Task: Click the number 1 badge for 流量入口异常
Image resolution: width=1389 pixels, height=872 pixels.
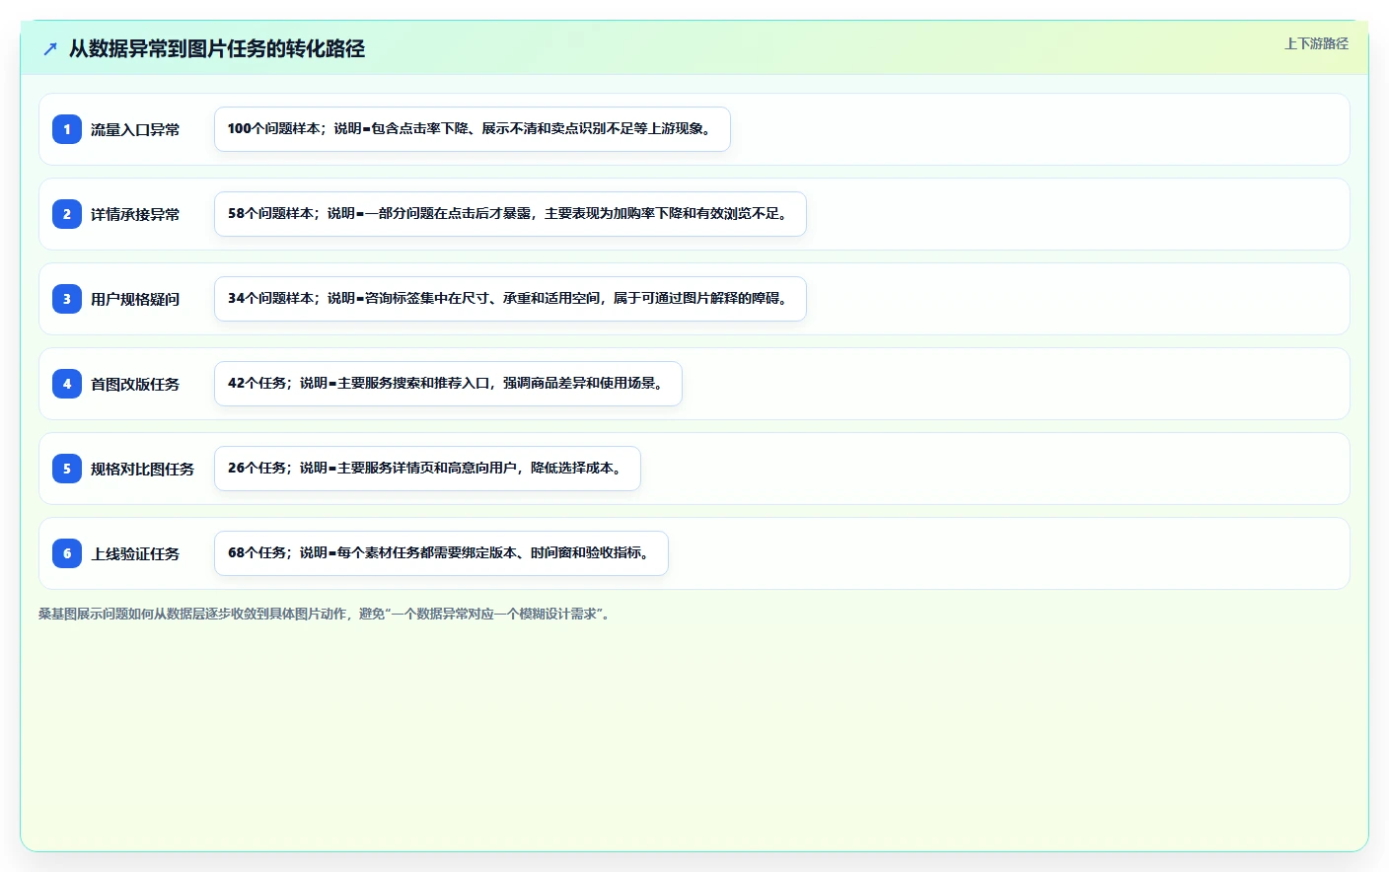Action: [67, 129]
